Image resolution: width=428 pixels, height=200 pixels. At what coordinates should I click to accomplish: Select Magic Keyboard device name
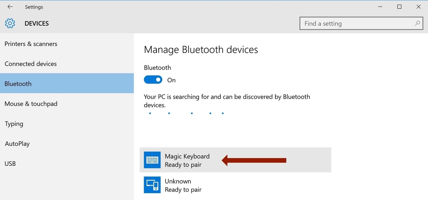pos(187,156)
